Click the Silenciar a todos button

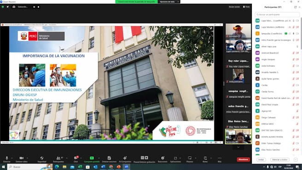pos(280,159)
